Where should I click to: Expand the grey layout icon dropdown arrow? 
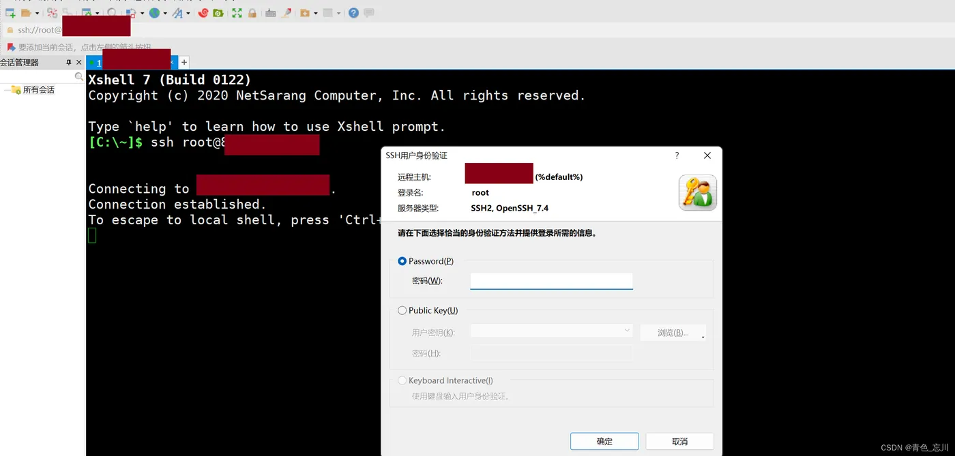point(338,13)
